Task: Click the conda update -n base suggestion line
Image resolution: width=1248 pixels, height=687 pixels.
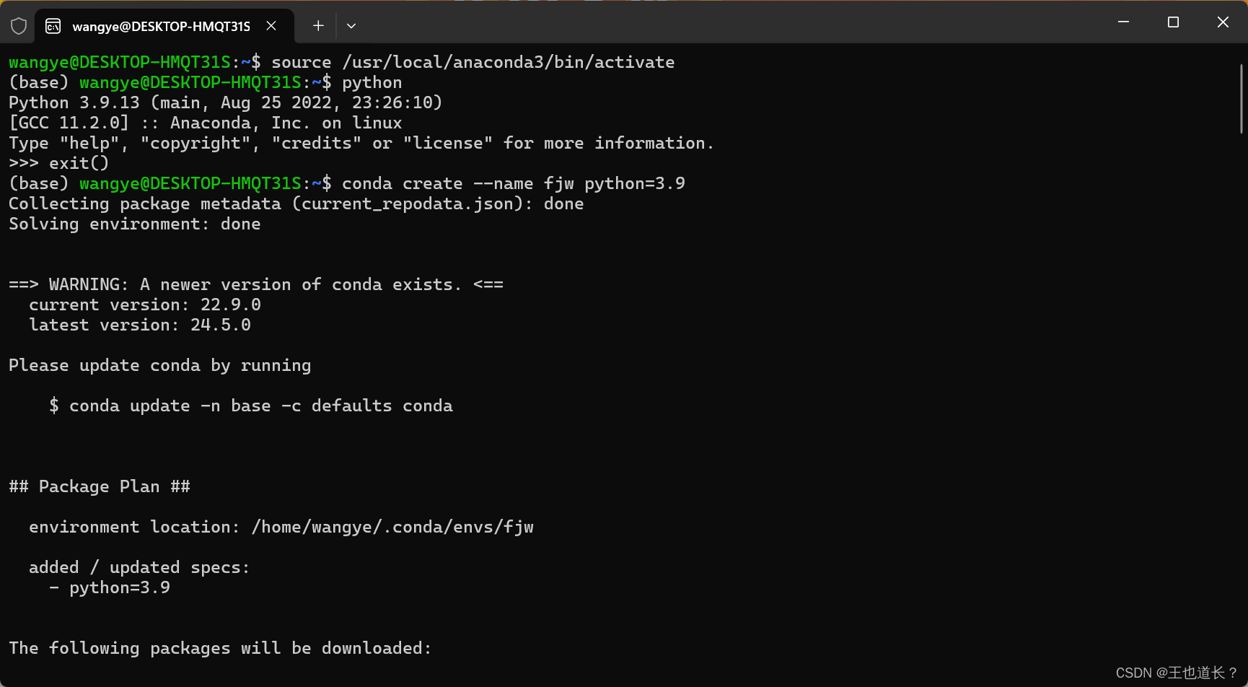Action: pos(251,406)
